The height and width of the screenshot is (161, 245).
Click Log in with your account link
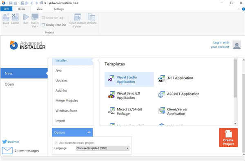(220, 44)
